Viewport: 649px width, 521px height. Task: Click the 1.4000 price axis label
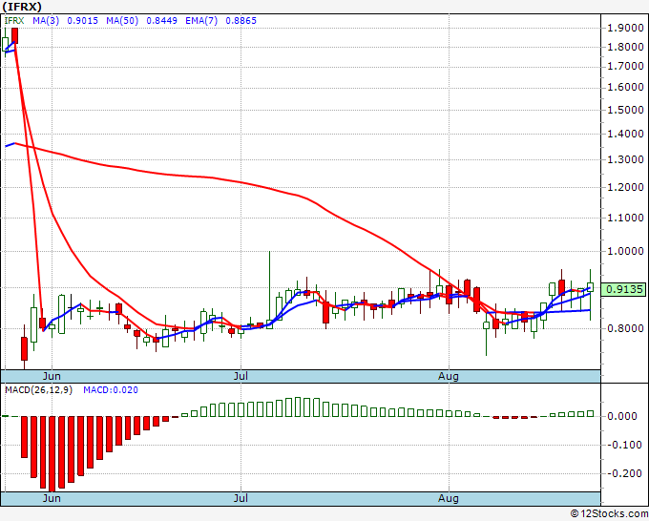625,135
